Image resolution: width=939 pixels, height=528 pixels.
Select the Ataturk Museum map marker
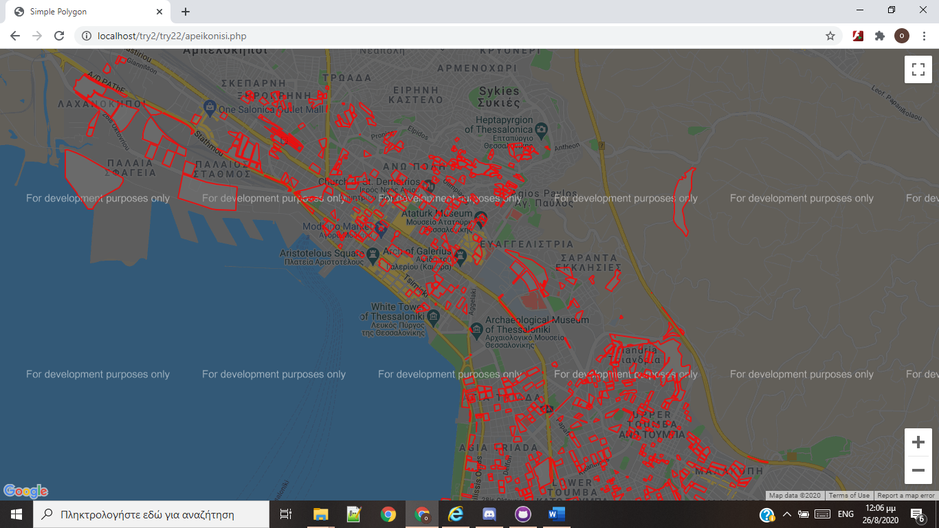click(481, 219)
